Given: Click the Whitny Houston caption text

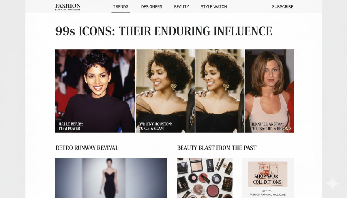Looking at the screenshot, I should [155, 126].
